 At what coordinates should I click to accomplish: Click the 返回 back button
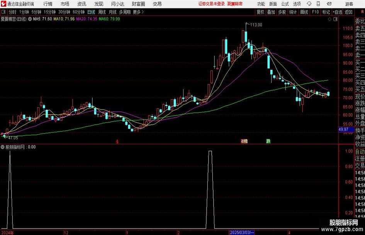click(348, 12)
